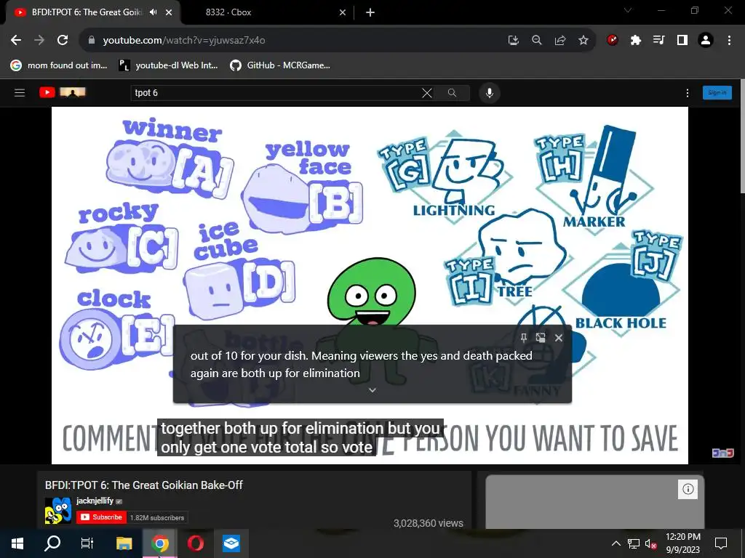Open jacknjellify channel avatar
Screen dimensions: 745x558
tap(58, 511)
